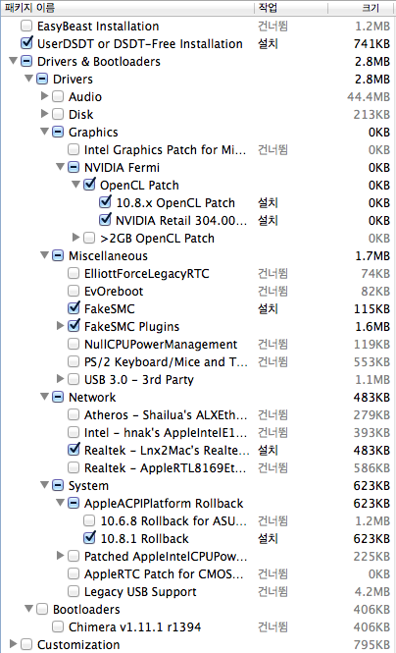Check Intel Graphics Patch checkbox
The image size is (396, 653).
(x=74, y=149)
